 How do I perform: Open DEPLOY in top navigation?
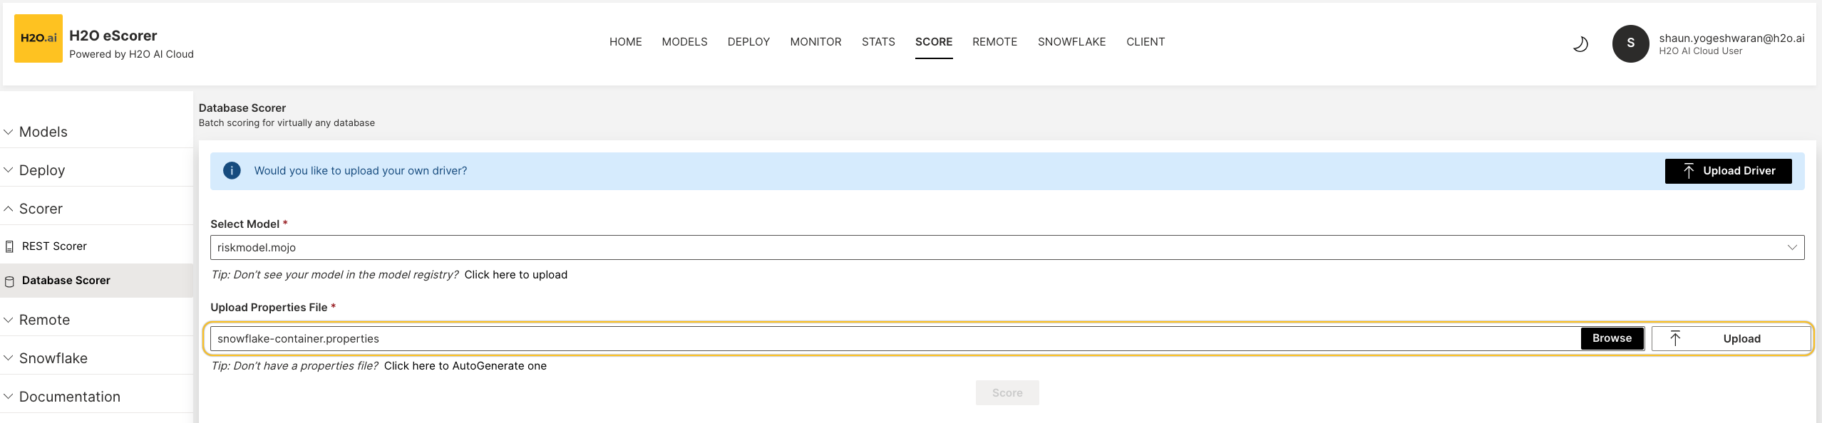point(748,42)
